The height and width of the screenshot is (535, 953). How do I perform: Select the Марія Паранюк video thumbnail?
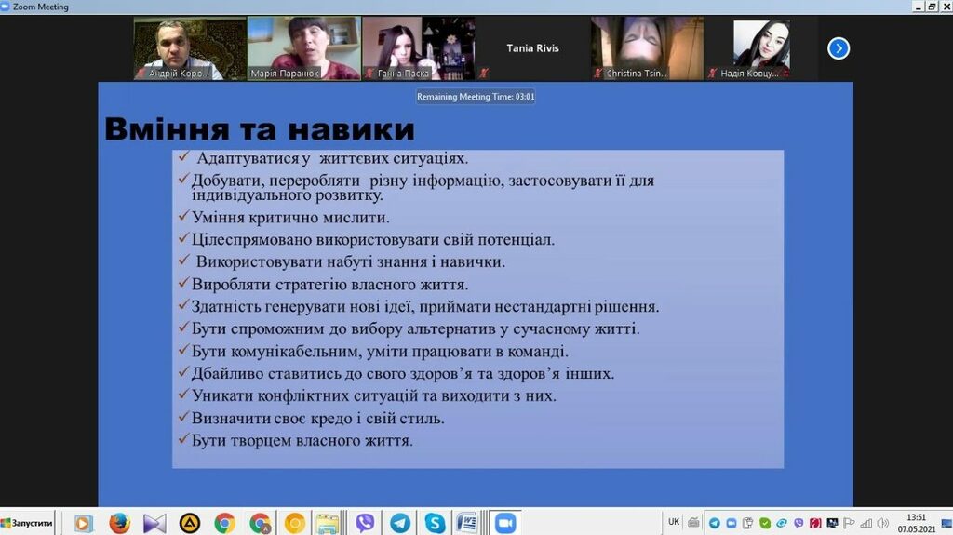(x=303, y=47)
